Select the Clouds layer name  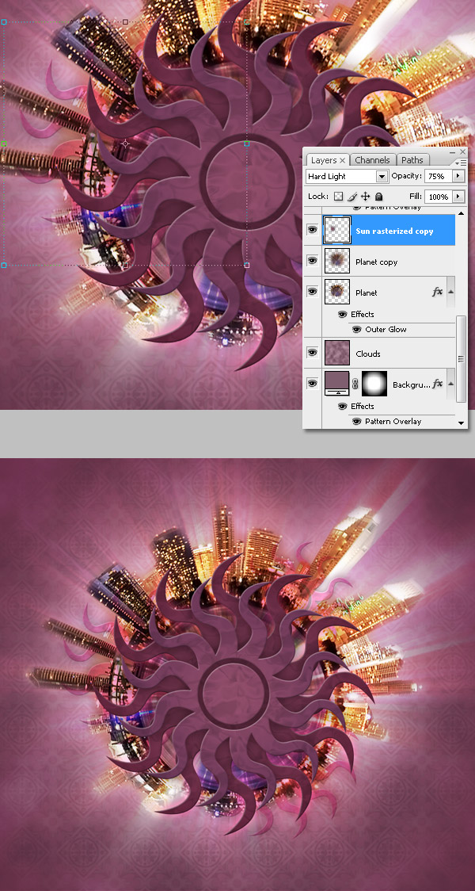click(368, 354)
